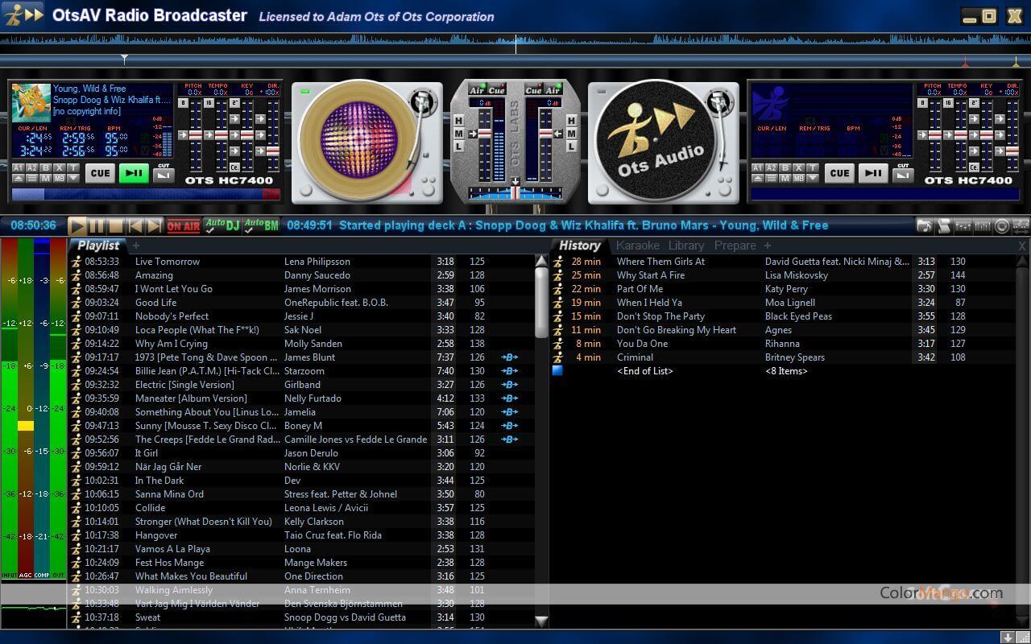Click the running-man icon beside Live Tomorrow

point(76,262)
